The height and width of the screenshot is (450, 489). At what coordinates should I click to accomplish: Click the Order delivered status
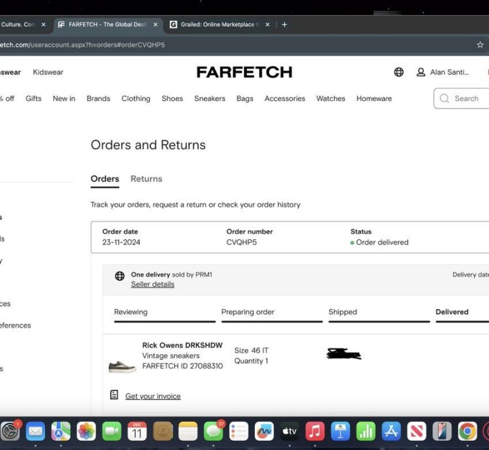(x=379, y=243)
